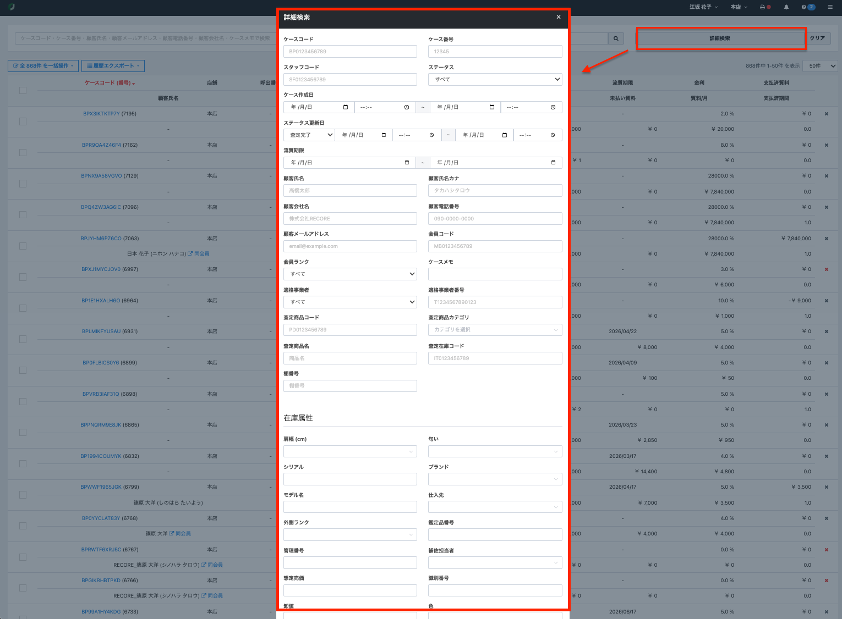Click the X icon on row BPWWF1965JGK
The height and width of the screenshot is (619, 842).
[x=827, y=487]
